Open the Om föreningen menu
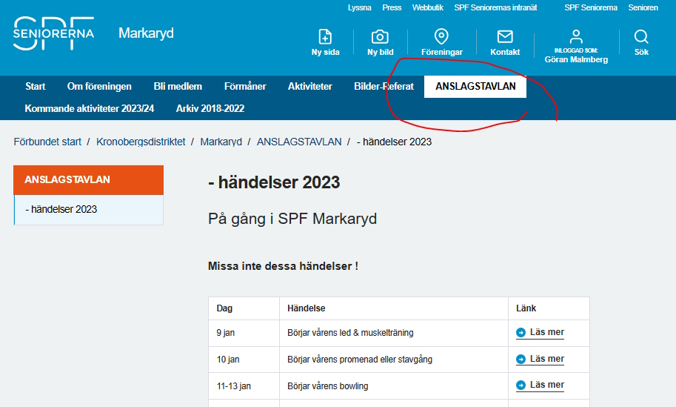 tap(99, 86)
